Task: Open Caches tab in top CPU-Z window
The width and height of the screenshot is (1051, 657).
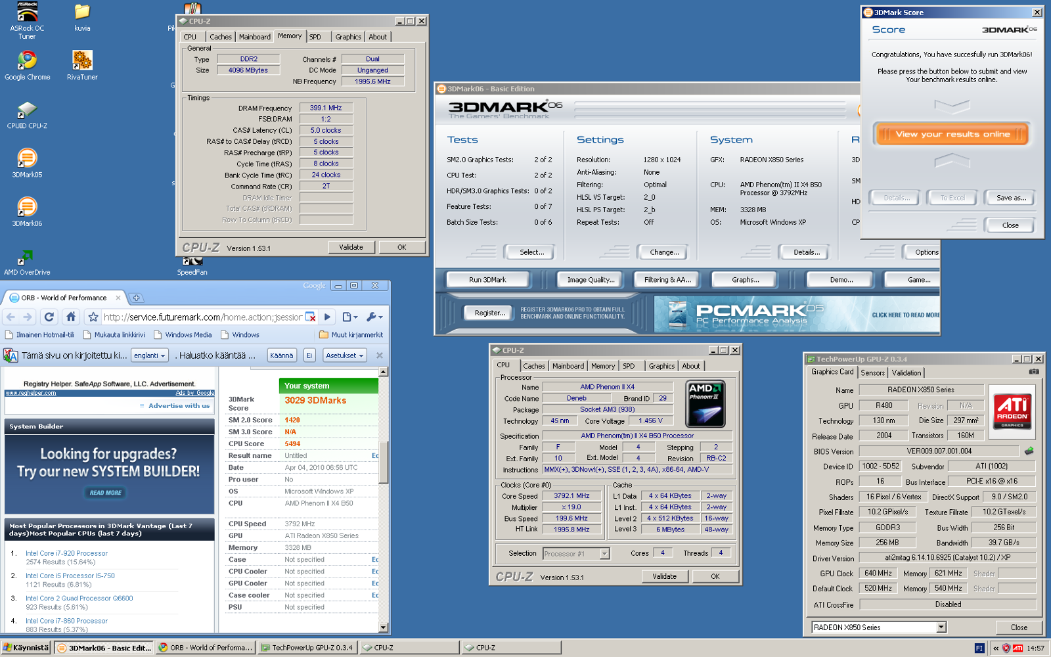Action: 221,37
